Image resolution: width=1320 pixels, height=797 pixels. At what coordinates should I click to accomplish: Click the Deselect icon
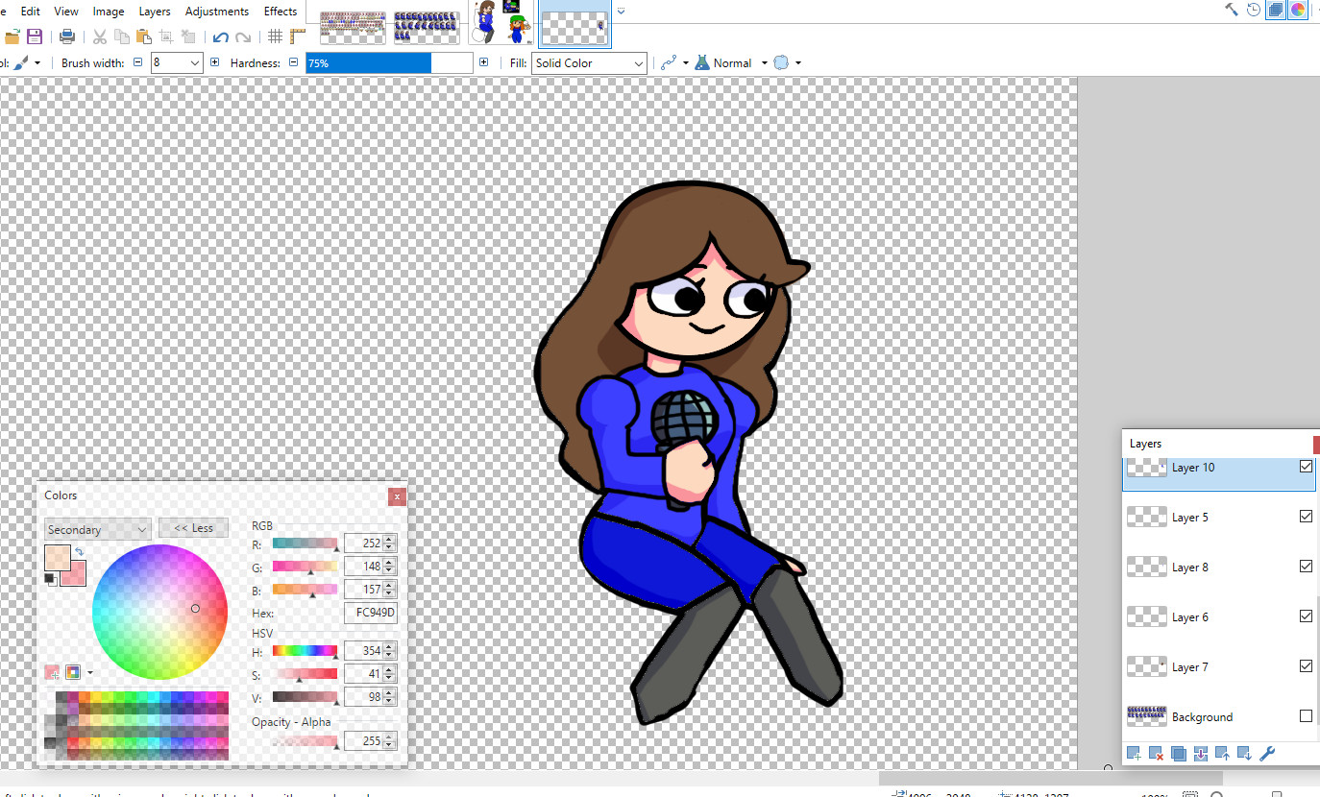click(x=188, y=36)
